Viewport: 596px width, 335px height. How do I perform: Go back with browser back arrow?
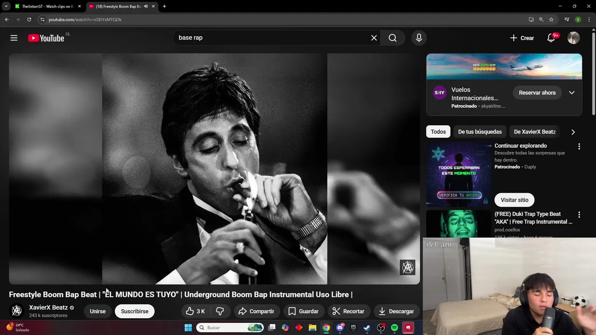tap(7, 20)
